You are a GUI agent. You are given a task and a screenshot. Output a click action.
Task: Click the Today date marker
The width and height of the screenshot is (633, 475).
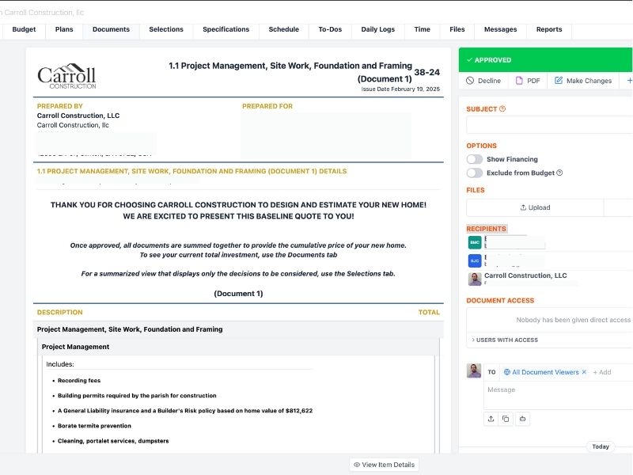[601, 446]
